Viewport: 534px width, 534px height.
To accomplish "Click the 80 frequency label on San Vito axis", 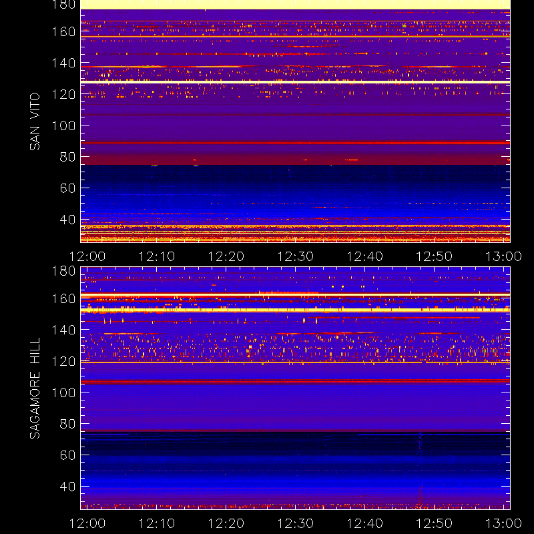I will pos(67,157).
